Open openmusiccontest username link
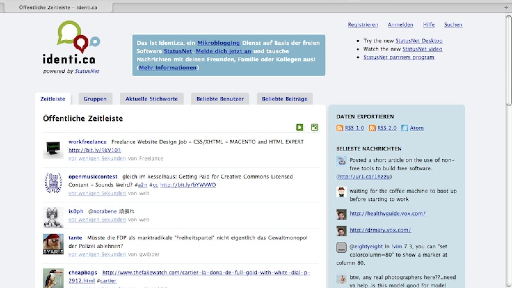The height and width of the screenshot is (288, 512). point(93,177)
